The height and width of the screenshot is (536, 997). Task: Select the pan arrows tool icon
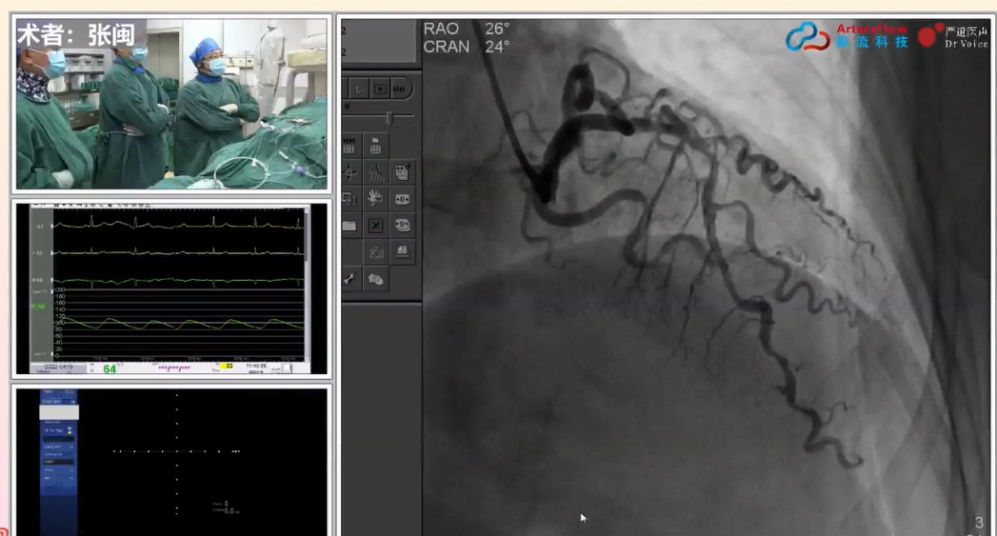(x=349, y=172)
